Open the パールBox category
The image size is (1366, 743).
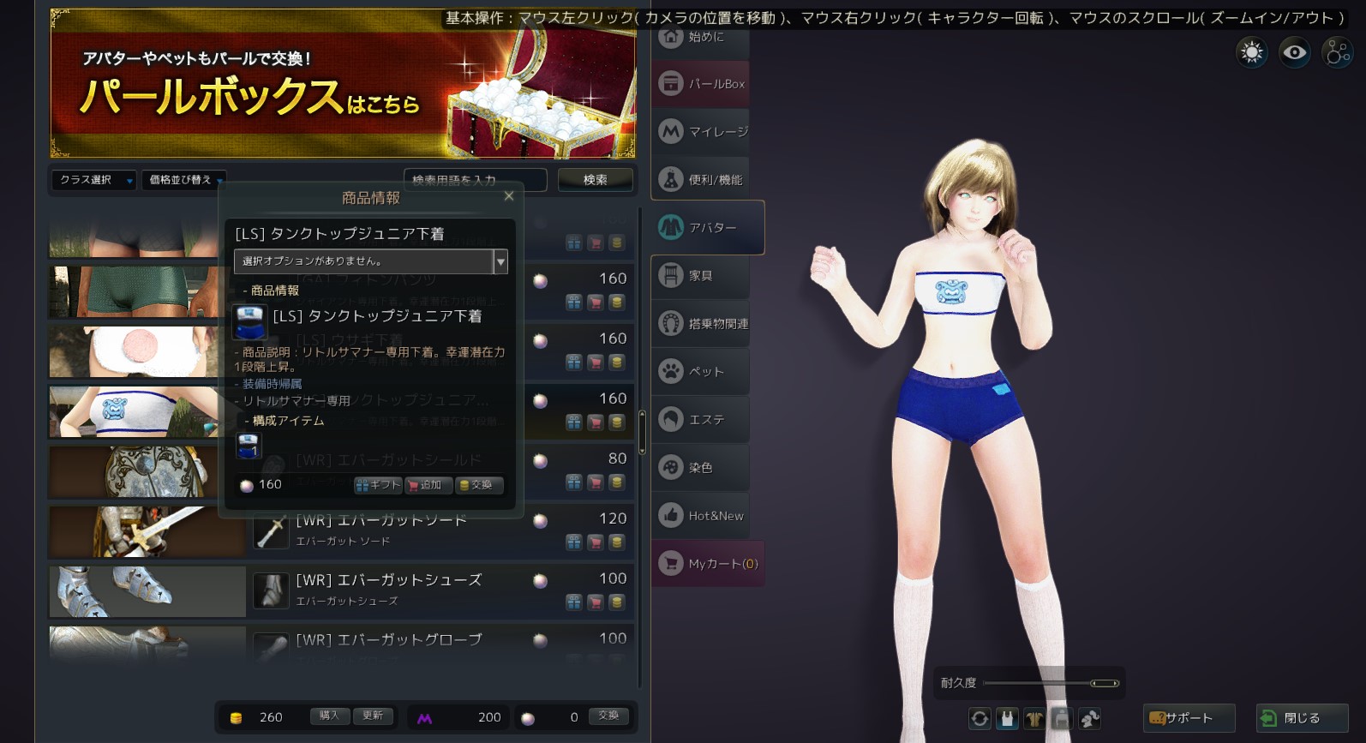point(700,84)
